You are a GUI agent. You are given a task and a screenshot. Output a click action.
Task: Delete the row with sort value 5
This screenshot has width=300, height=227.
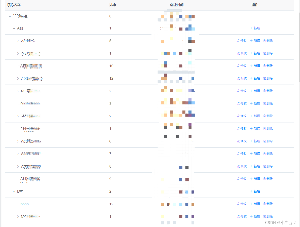[268, 41]
